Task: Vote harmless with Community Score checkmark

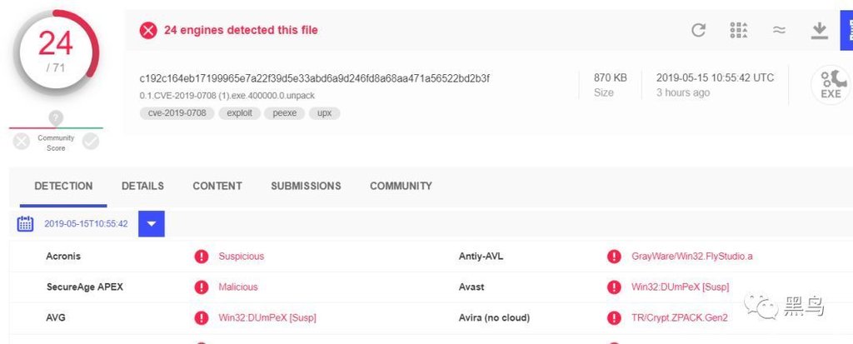Action: (91, 142)
